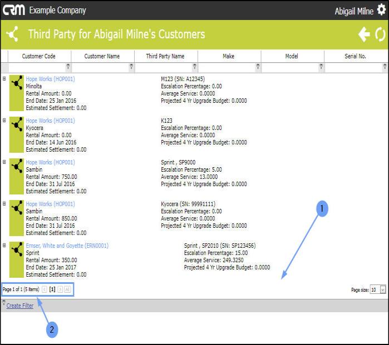Open the settings gear beside Abigail Milne
The image size is (389, 345).
(x=381, y=10)
